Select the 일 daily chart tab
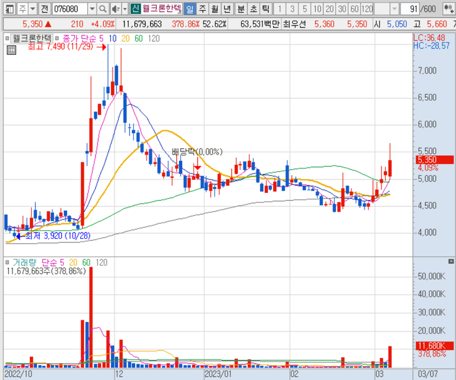The image size is (456, 380). point(190,9)
